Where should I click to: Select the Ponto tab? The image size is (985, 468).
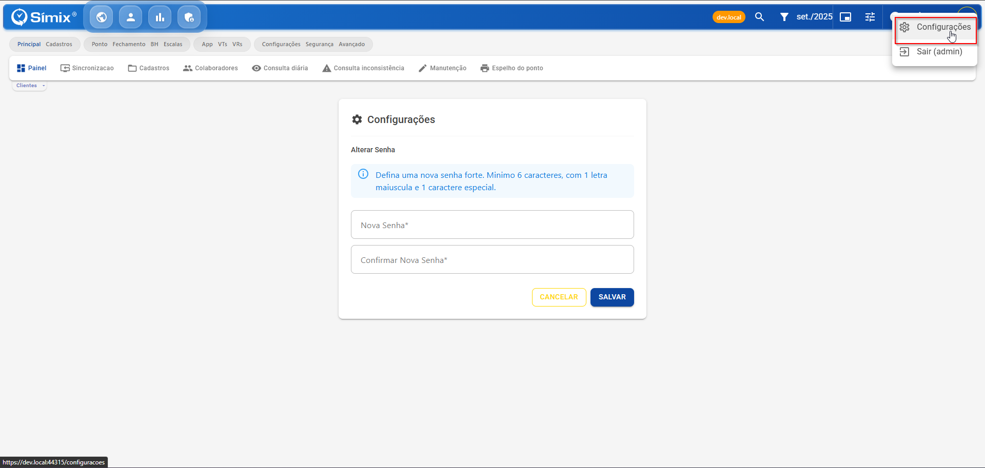pyautogui.click(x=100, y=44)
